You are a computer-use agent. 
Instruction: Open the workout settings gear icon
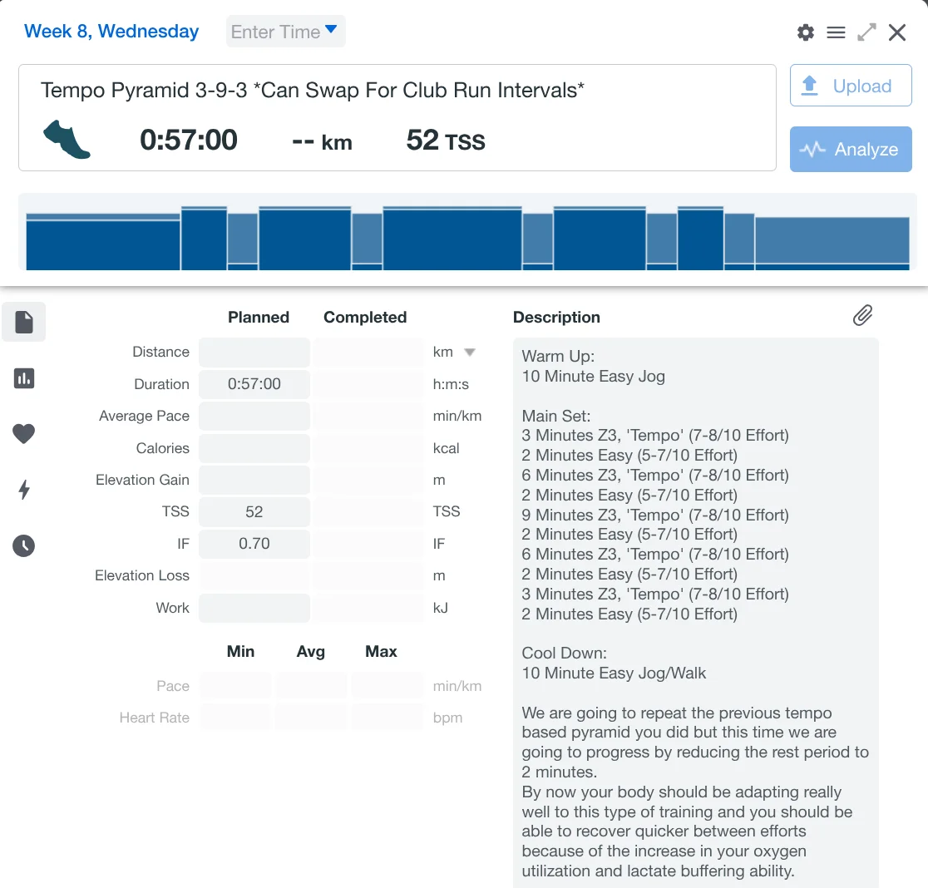(x=805, y=32)
